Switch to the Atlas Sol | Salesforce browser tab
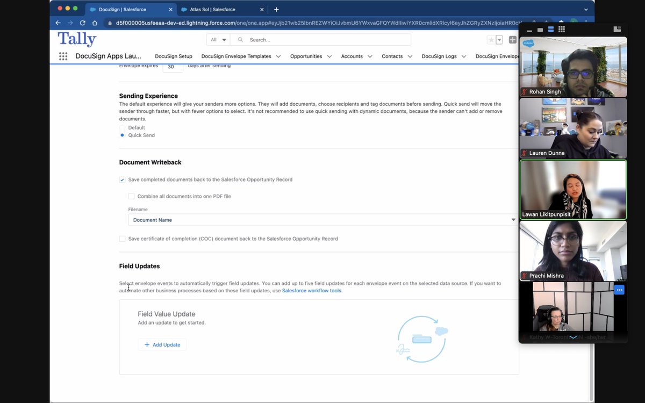This screenshot has height=403, width=645. coord(222,10)
